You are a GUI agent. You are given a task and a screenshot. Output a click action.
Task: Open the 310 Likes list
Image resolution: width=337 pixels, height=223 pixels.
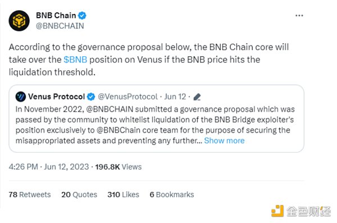[x=124, y=194]
